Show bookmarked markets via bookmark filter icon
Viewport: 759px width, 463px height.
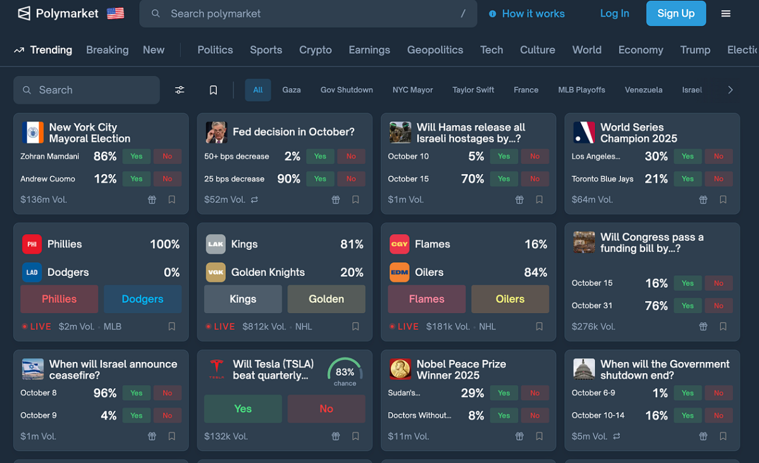click(x=213, y=90)
